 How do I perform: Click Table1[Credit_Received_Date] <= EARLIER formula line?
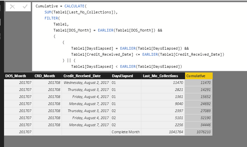pyautogui.click(x=148, y=54)
